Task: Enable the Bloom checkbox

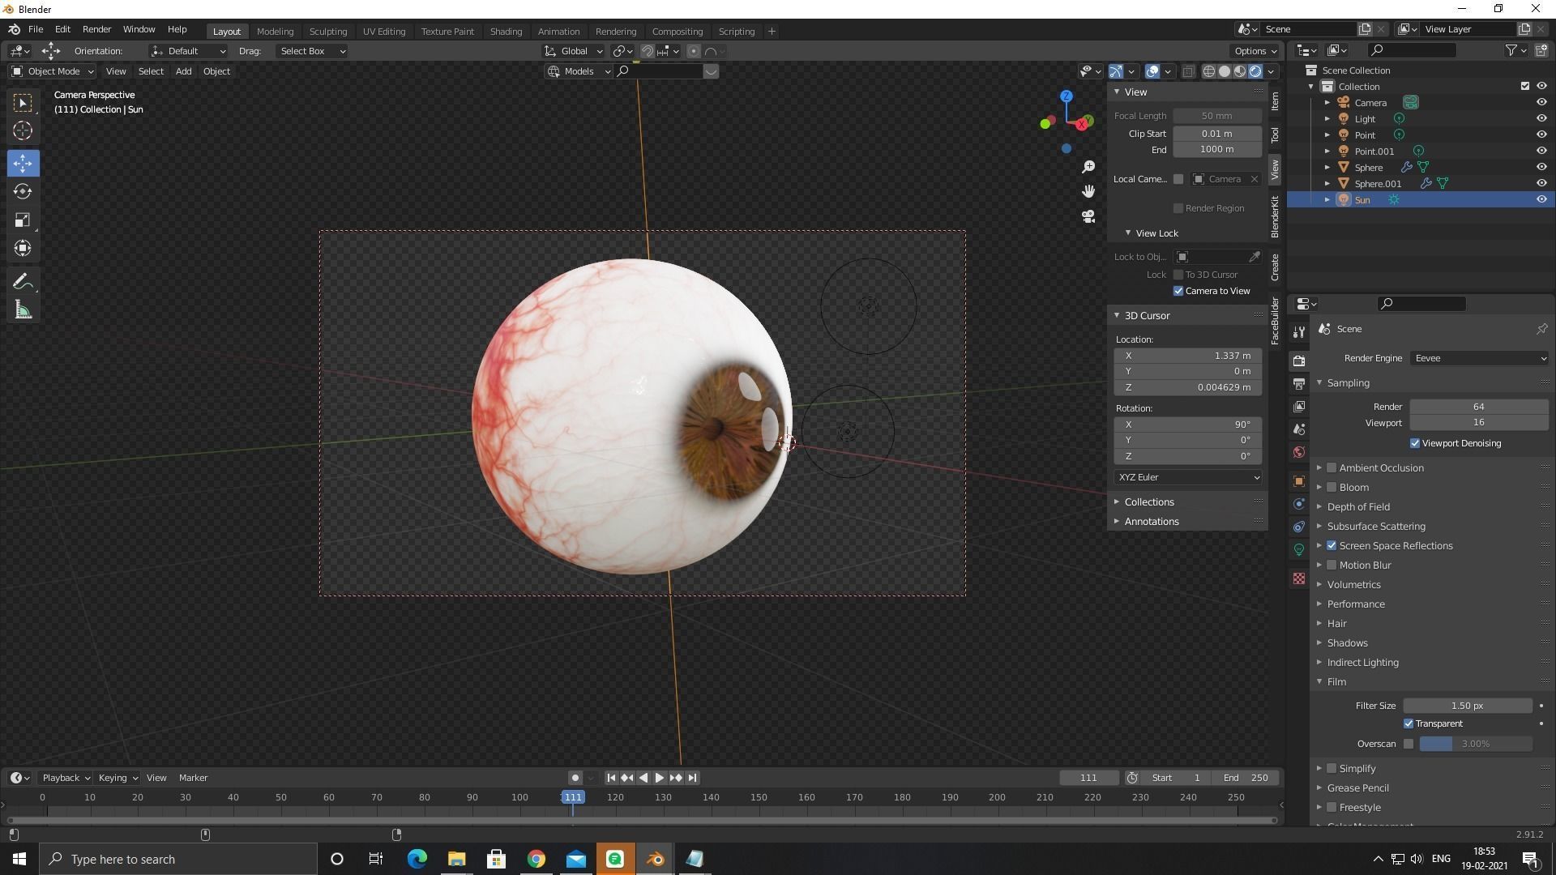Action: tap(1332, 487)
